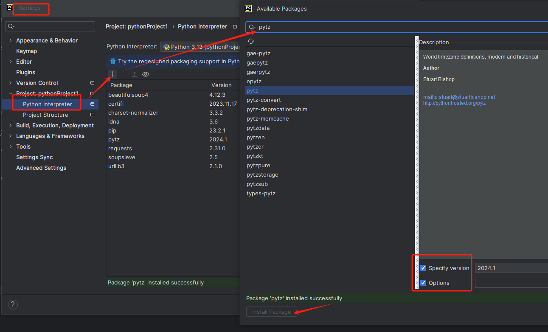This screenshot has height=332, width=548.
Task: Expand the Appearance & Behavior section arrow
Action: click(x=10, y=40)
